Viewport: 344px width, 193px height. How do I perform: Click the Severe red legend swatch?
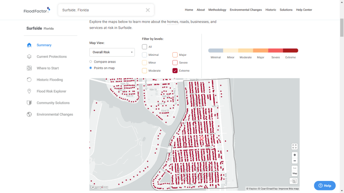click(x=276, y=51)
